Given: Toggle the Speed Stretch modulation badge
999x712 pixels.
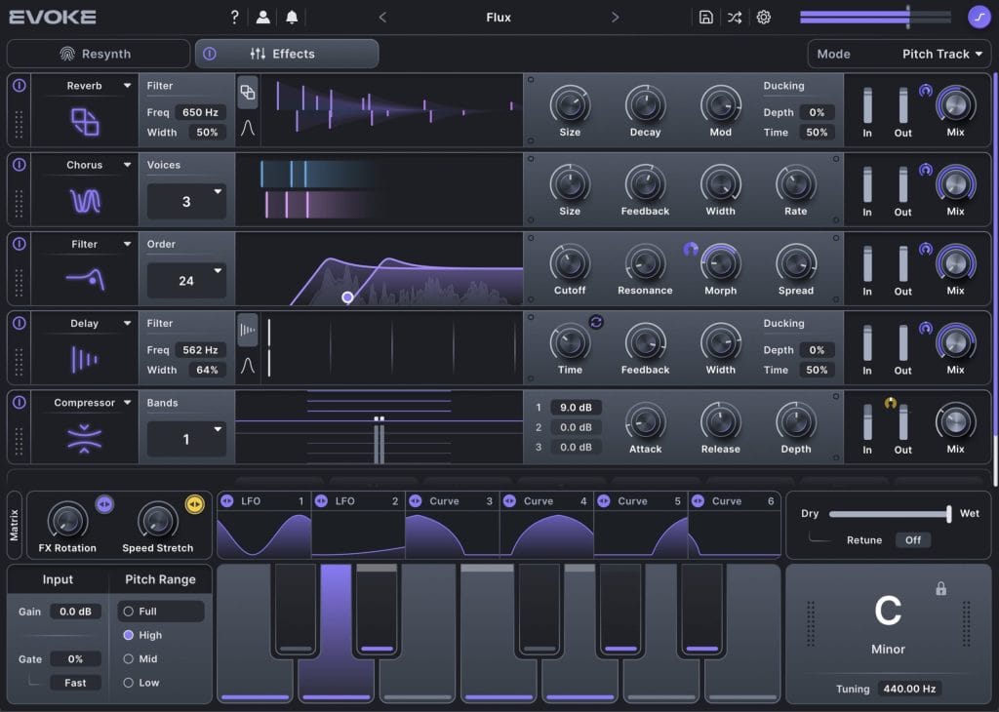Looking at the screenshot, I should [193, 504].
